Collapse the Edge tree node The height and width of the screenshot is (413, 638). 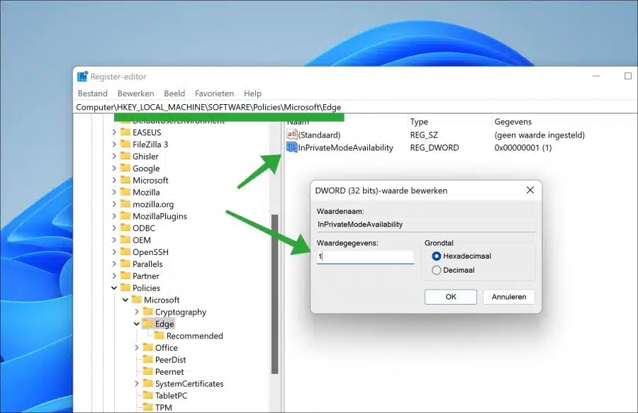click(x=137, y=324)
